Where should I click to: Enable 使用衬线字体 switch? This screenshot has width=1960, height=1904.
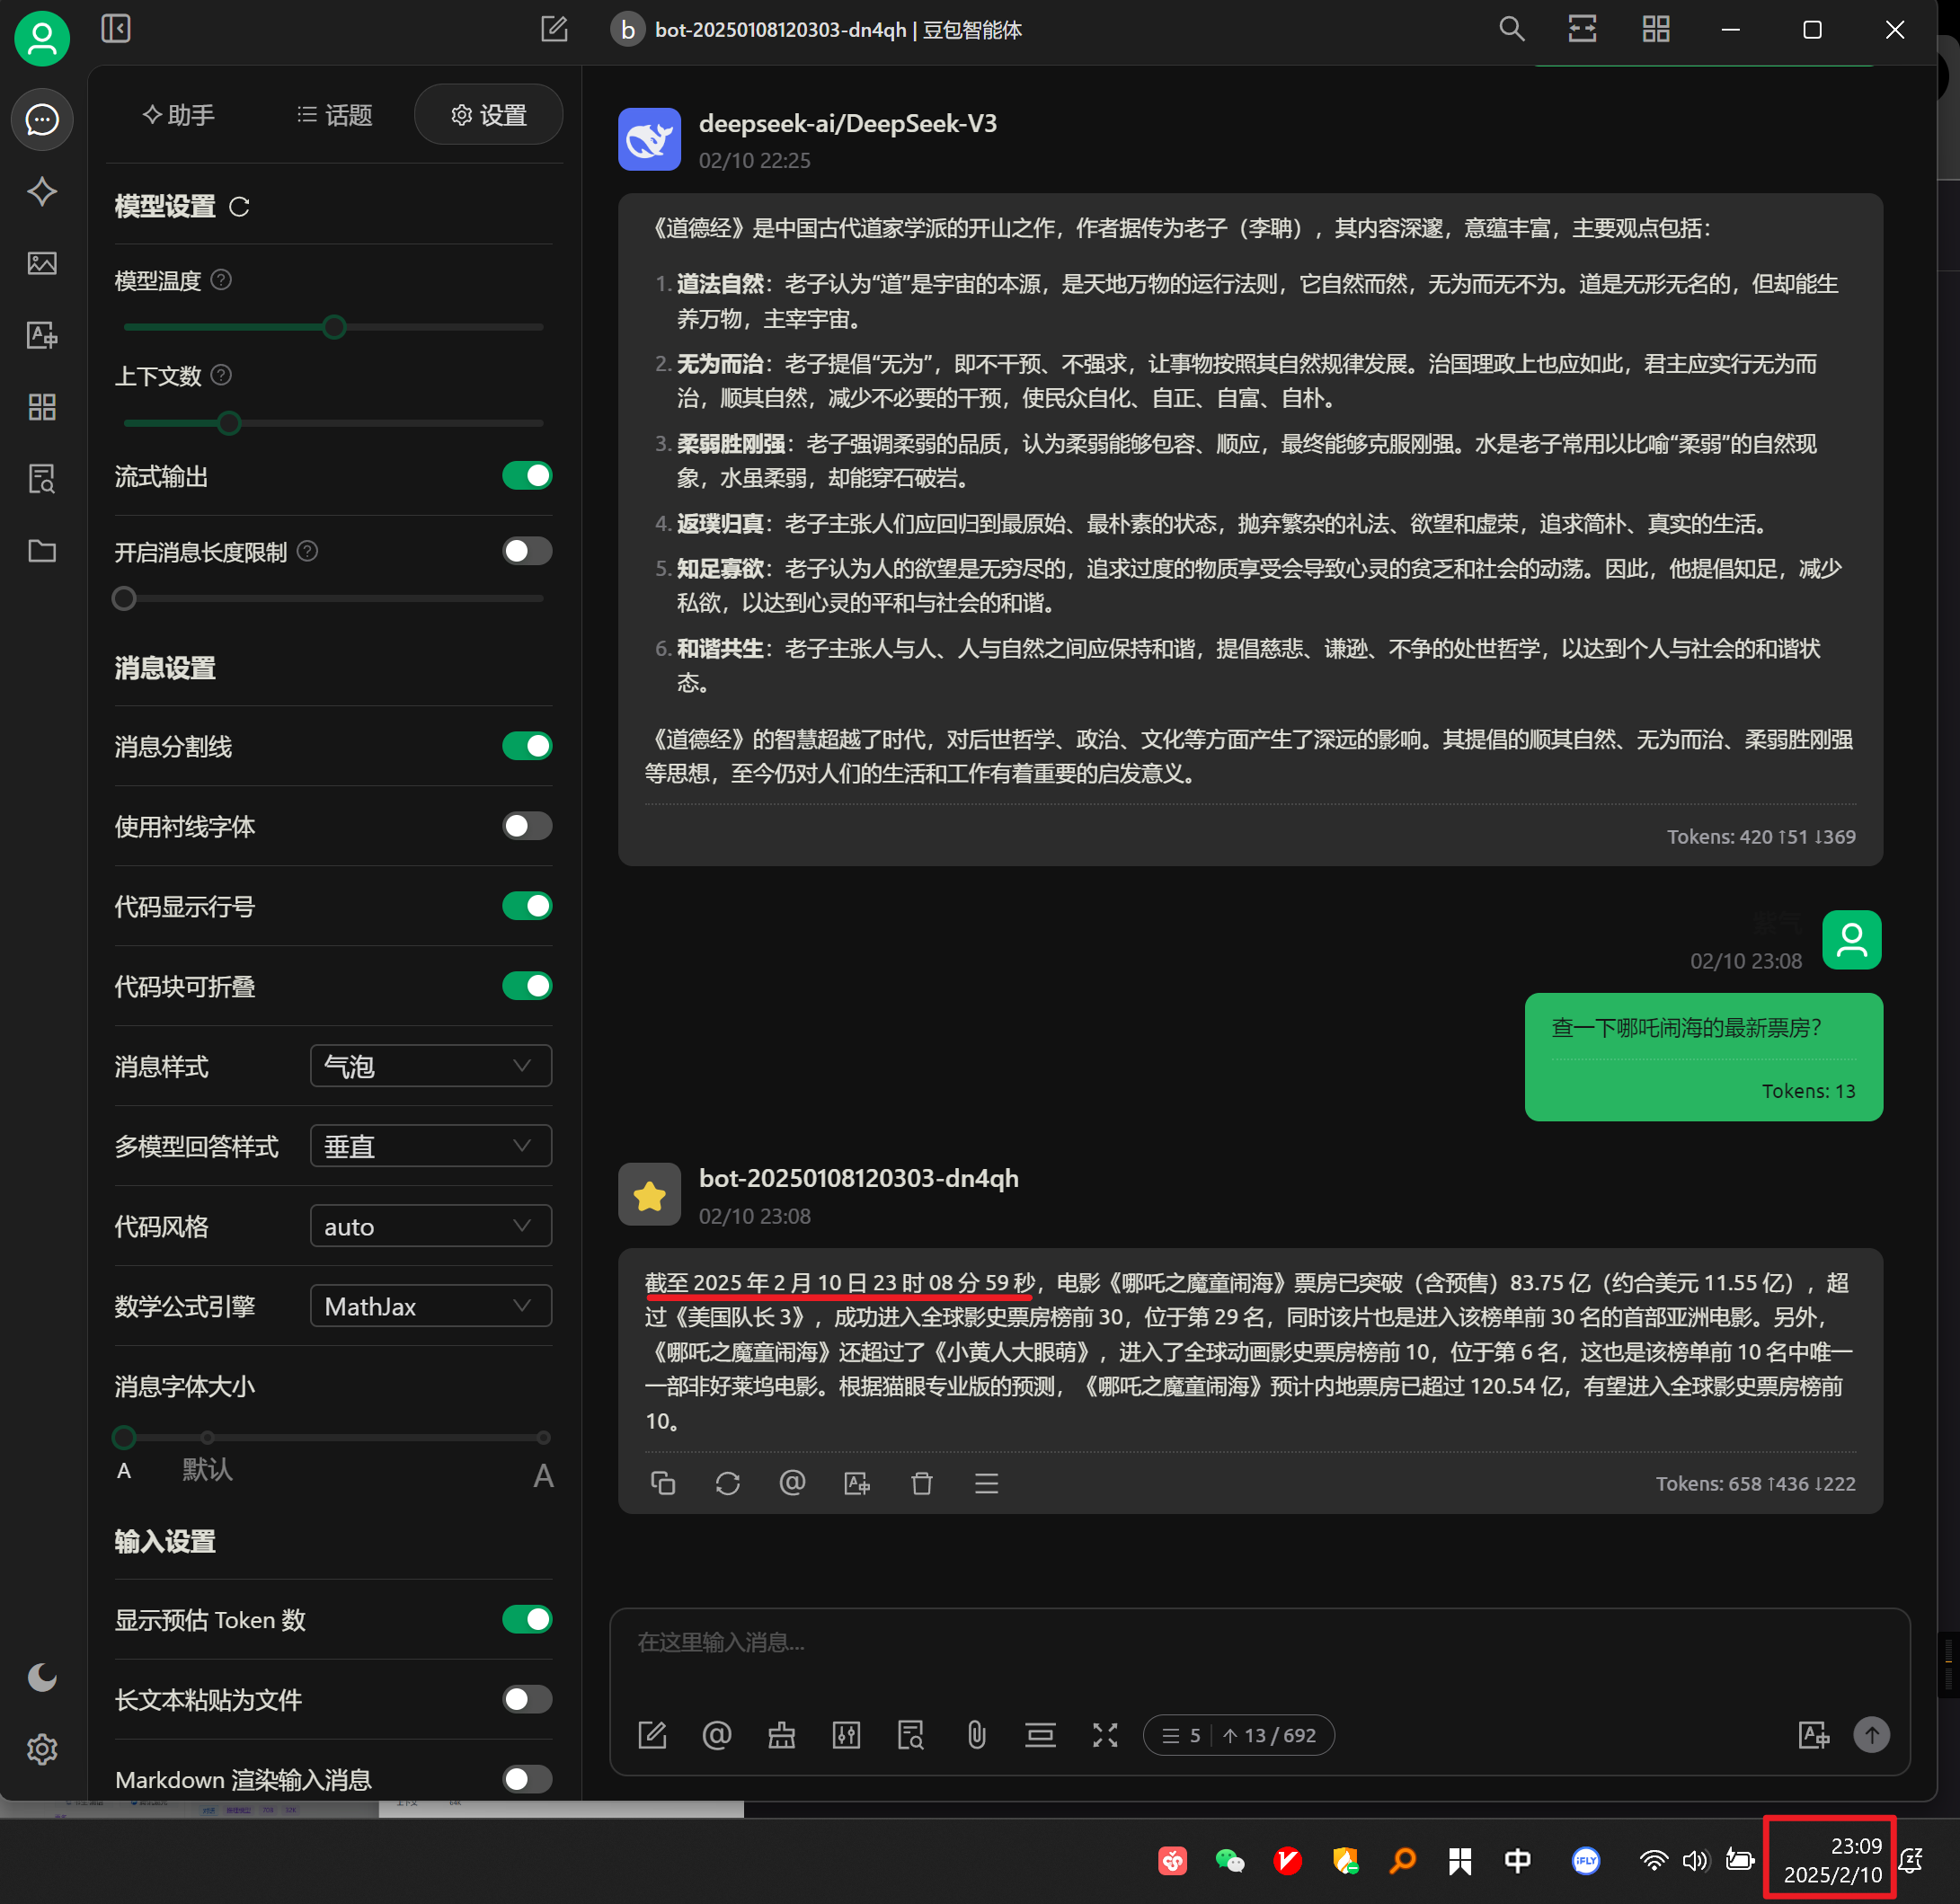pyautogui.click(x=527, y=826)
